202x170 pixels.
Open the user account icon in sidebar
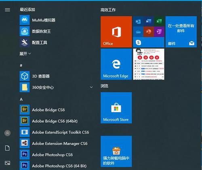tap(7, 133)
